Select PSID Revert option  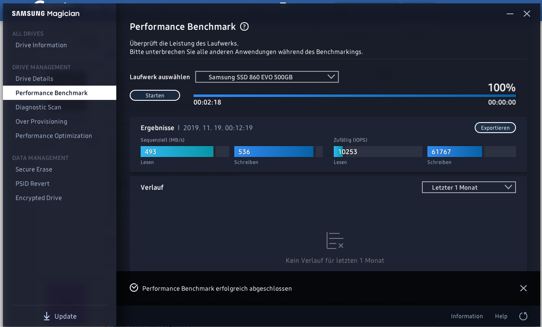32,183
